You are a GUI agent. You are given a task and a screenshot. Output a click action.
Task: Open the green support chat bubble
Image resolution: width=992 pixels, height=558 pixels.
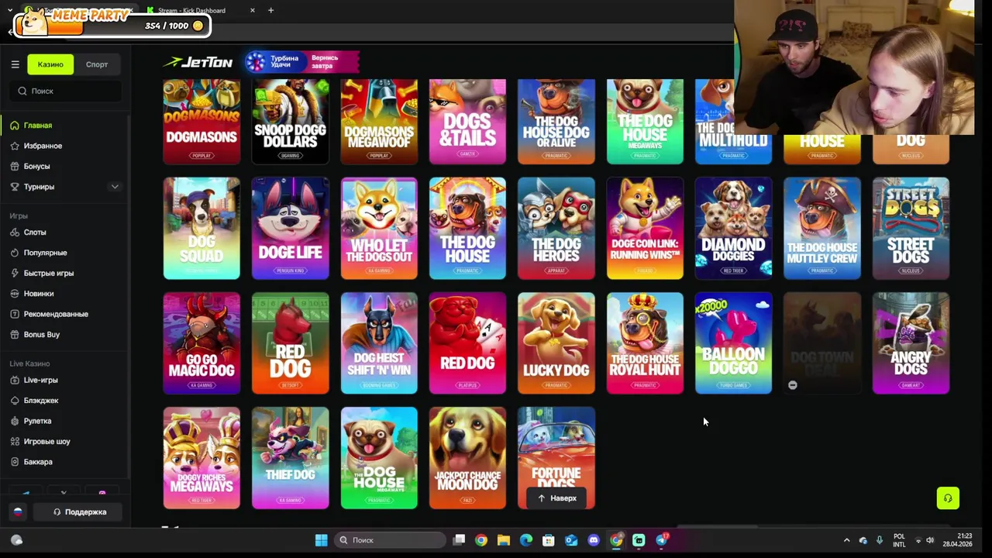tap(948, 498)
